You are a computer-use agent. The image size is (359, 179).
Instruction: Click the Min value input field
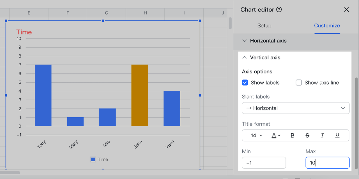264,162
